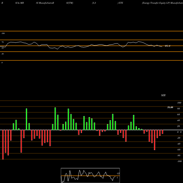Open the mini overview chart at the bottom
This screenshot has width=183, height=183.
(90, 175)
